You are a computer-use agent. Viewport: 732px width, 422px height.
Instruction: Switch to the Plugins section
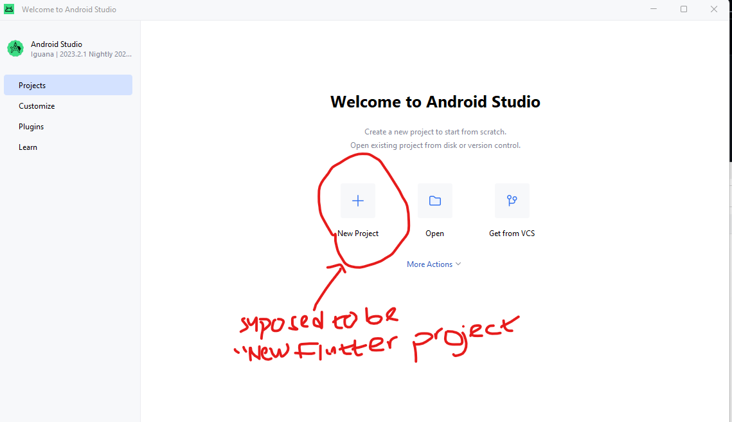[x=31, y=126]
